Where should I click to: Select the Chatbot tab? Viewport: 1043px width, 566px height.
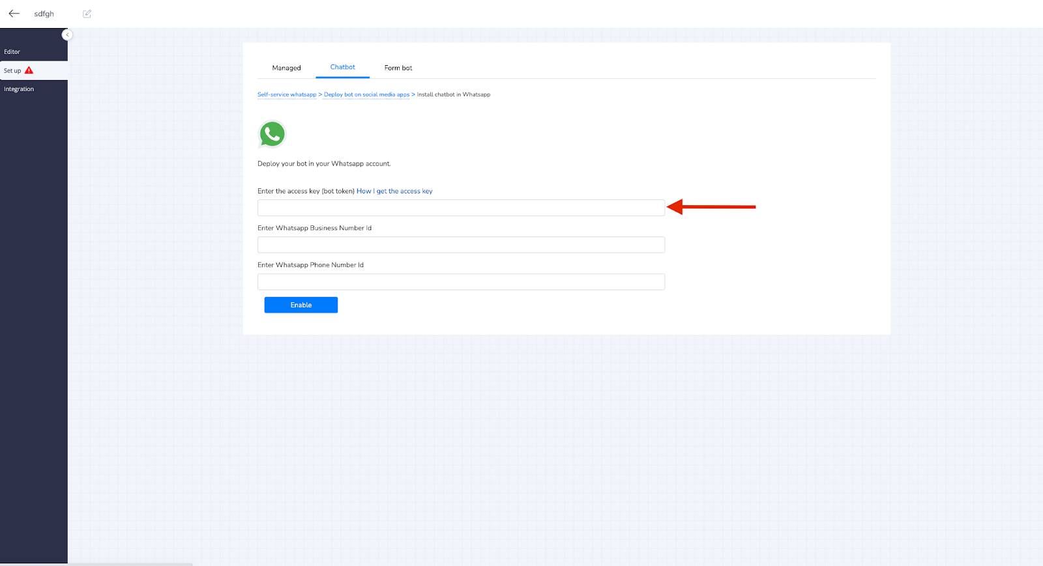[342, 67]
